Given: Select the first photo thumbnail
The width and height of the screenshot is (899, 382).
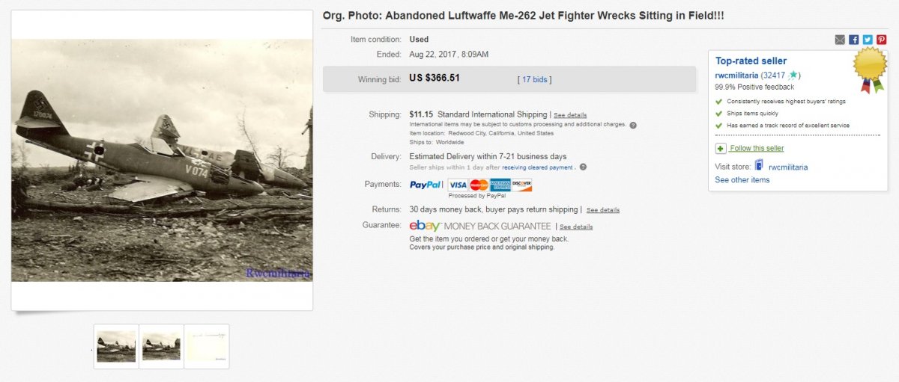Looking at the screenshot, I should pos(116,346).
